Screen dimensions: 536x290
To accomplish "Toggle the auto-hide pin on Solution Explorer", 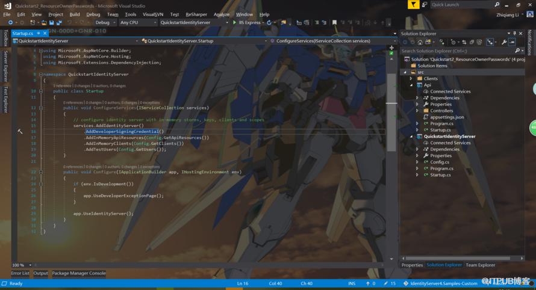I will click(x=514, y=34).
